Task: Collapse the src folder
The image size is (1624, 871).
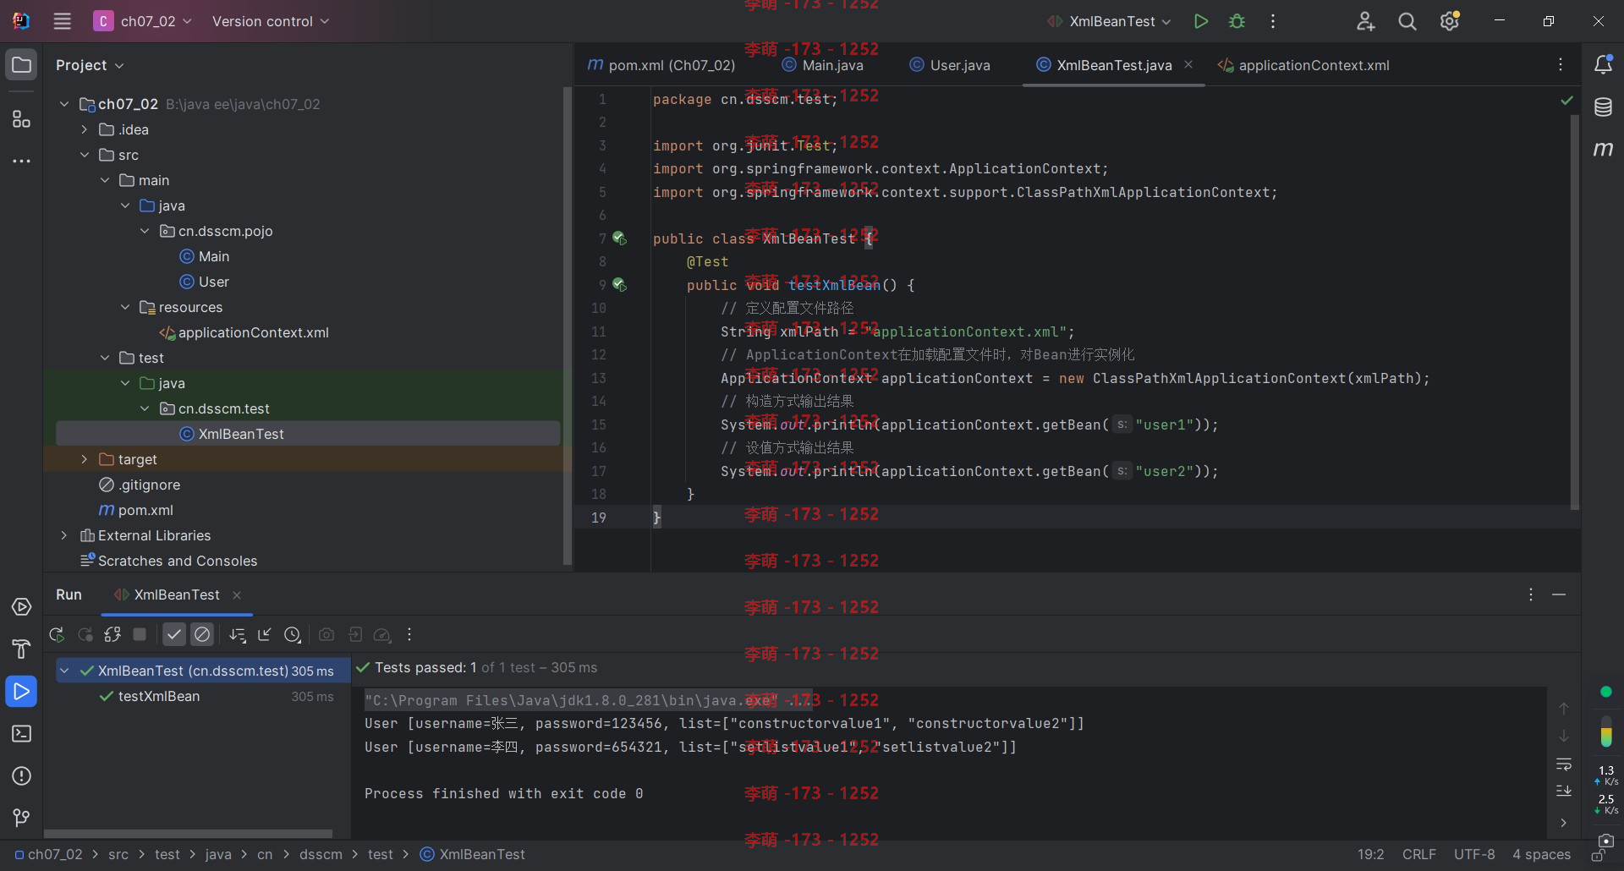Action: pyautogui.click(x=85, y=155)
